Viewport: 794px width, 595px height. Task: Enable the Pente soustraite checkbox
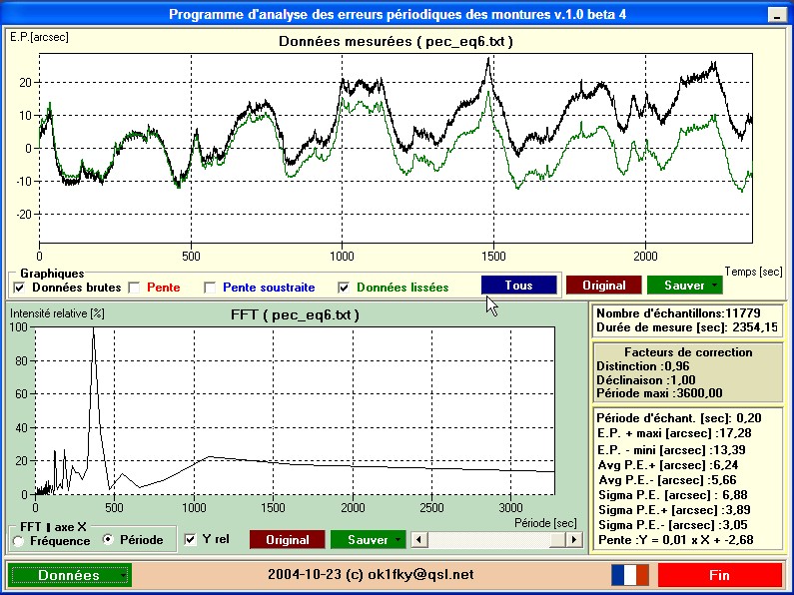coord(210,288)
